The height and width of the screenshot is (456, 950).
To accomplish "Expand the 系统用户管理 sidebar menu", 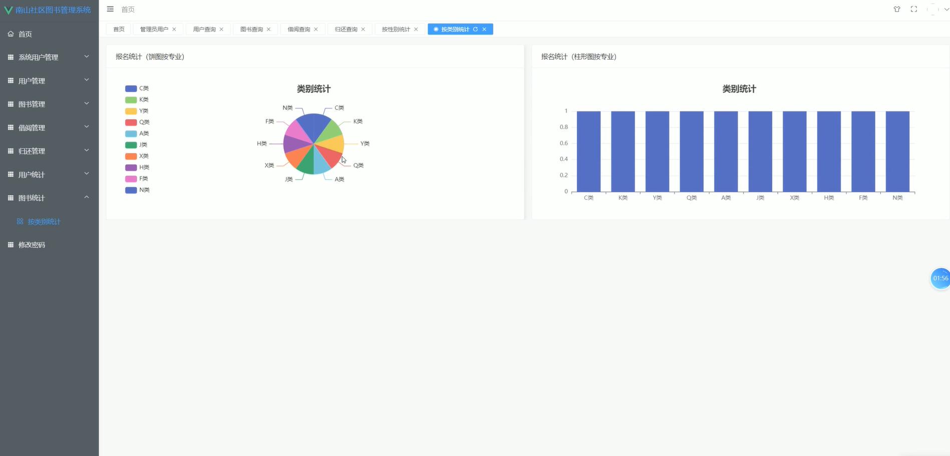I will (49, 57).
